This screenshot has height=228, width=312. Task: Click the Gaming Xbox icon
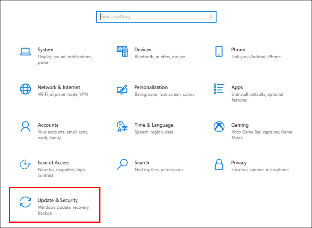[x=219, y=127]
